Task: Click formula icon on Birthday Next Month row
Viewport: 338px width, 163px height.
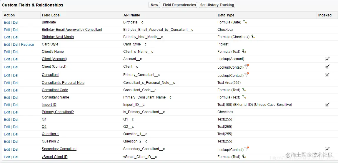Action: [253, 37]
